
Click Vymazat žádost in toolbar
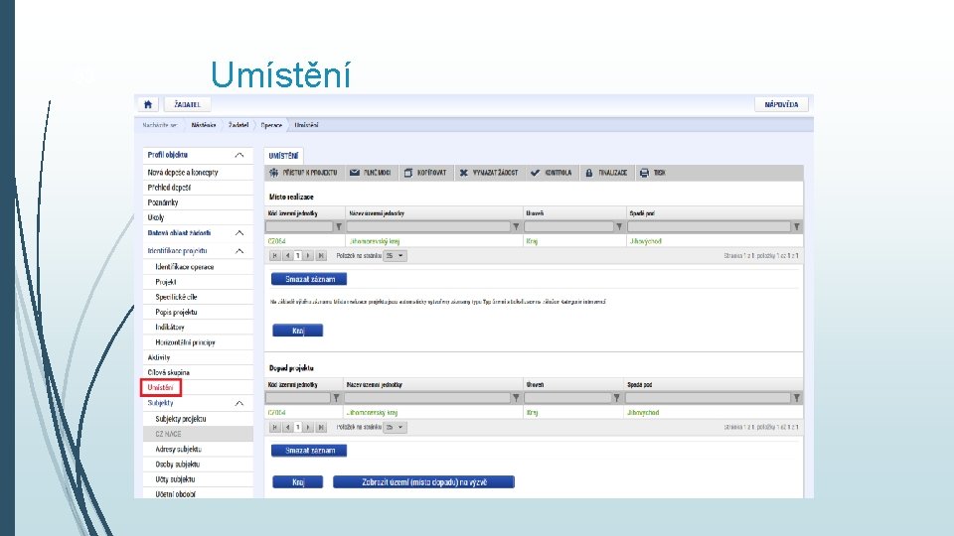pyautogui.click(x=489, y=173)
